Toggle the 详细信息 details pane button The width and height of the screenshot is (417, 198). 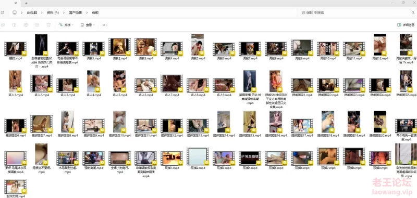point(406,25)
